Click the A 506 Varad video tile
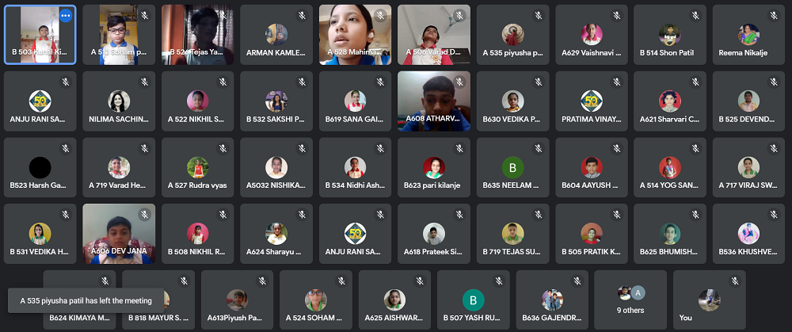The height and width of the screenshot is (332, 792). (434, 35)
